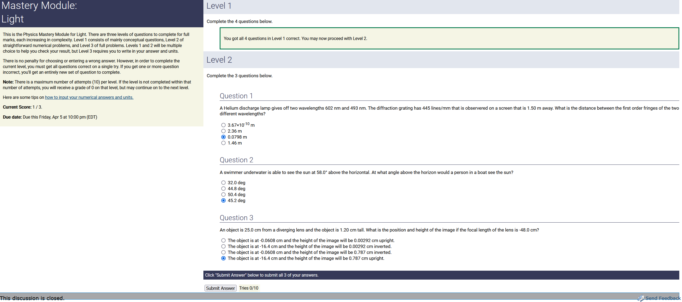Select the 0.0798 m radio button

pyautogui.click(x=223, y=137)
